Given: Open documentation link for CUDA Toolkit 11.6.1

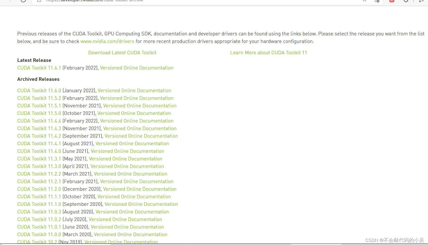Looking at the screenshot, I should point(137,68).
